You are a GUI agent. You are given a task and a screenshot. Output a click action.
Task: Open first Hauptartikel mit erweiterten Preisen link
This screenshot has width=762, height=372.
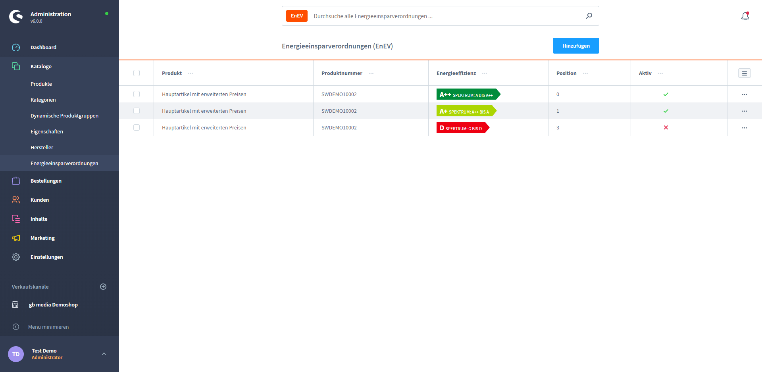click(204, 94)
